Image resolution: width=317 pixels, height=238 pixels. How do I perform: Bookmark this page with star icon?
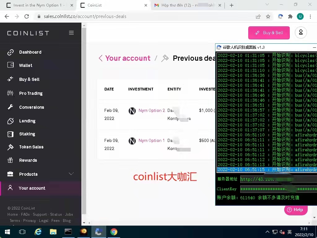point(268,17)
